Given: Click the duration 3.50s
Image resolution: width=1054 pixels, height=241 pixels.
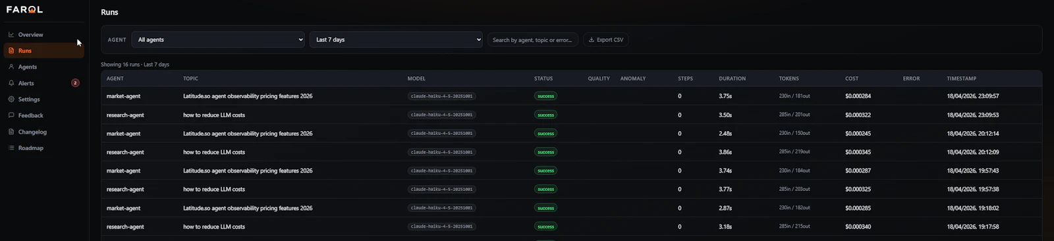Looking at the screenshot, I should click(725, 115).
